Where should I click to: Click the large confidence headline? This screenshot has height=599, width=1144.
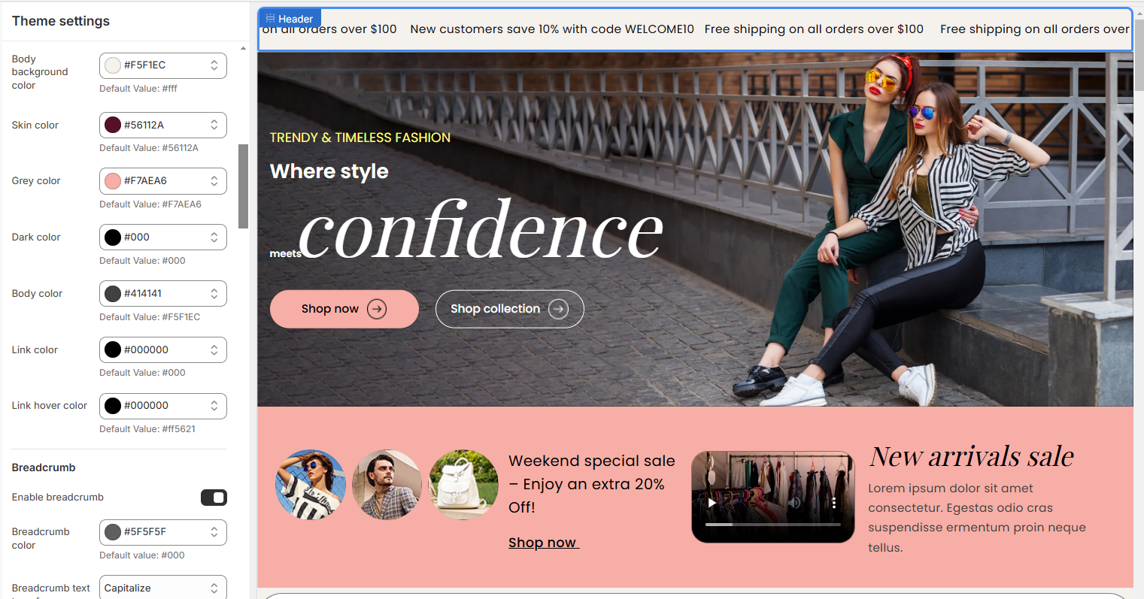click(x=481, y=230)
